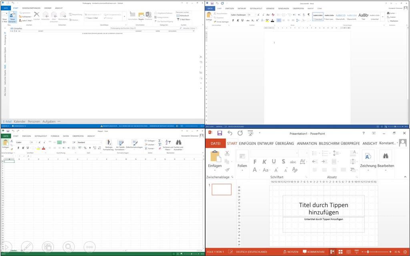Open DATEI tab in PowerPoint

pos(215,144)
